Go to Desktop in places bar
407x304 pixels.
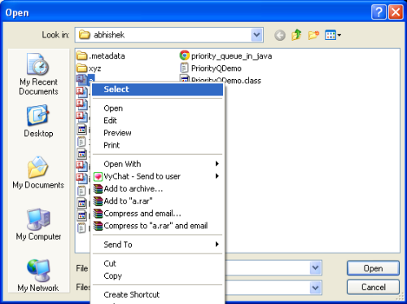tap(38, 121)
